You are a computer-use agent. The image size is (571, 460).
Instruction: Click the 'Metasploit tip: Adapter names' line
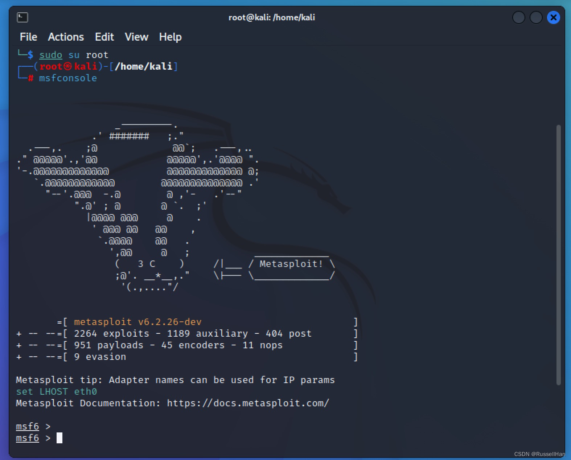pyautogui.click(x=175, y=380)
